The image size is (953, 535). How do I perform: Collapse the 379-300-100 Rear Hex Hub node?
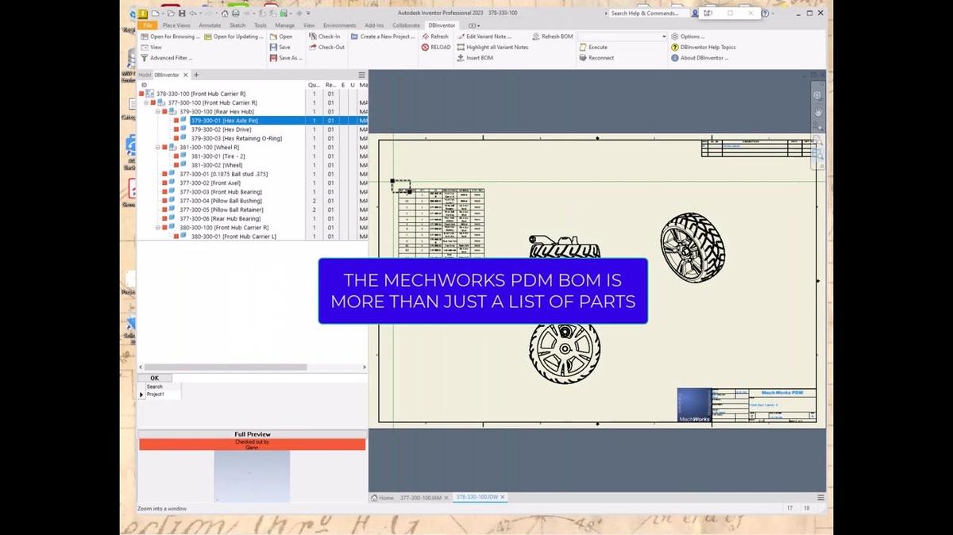point(157,112)
